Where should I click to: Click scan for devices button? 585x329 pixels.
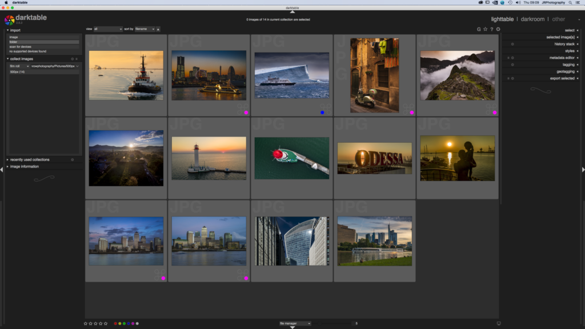click(x=44, y=47)
